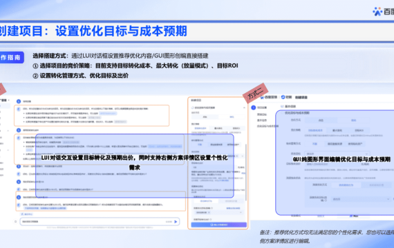Click the bot avatar in the second highlighted reply
394x248 pixels.
19,138
